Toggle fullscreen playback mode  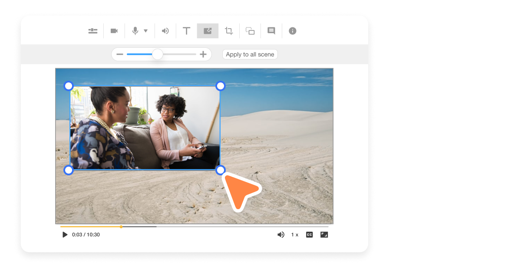click(324, 234)
